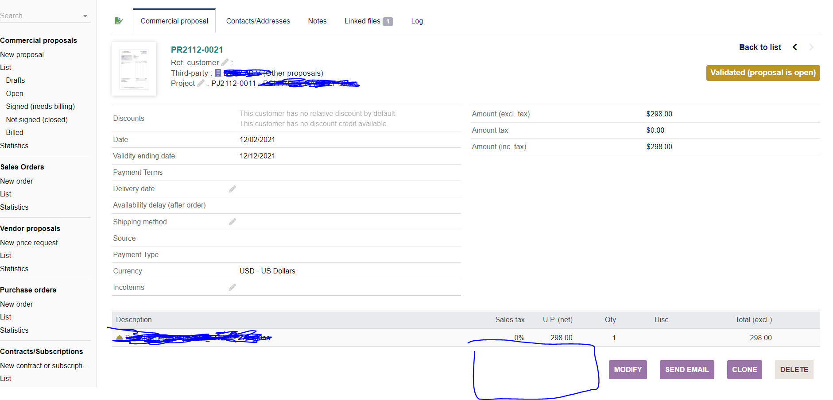Open the search type dropdown arrow

85,16
